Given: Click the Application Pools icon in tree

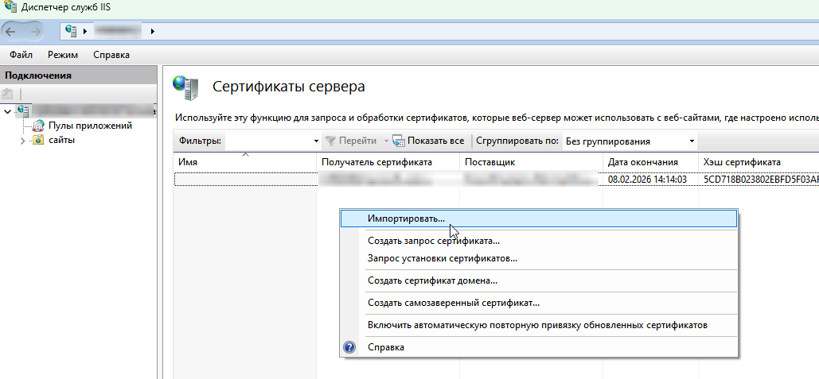Looking at the screenshot, I should [x=37, y=126].
